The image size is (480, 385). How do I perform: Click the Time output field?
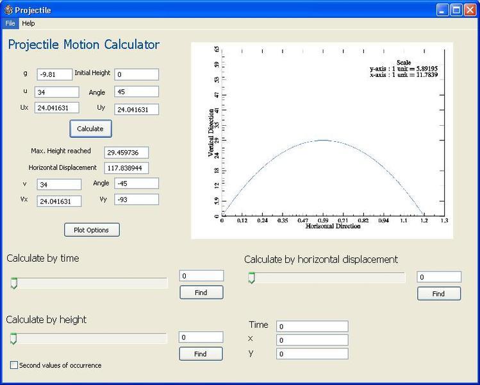312,327
